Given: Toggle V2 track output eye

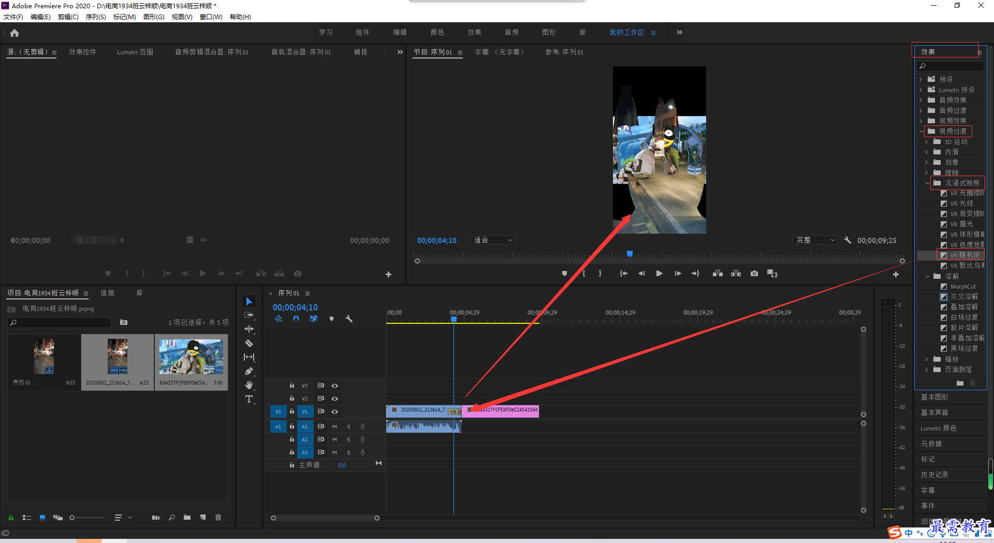Looking at the screenshot, I should click(x=335, y=398).
